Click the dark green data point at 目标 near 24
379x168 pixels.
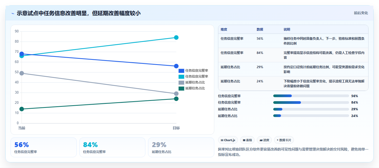click(x=176, y=99)
